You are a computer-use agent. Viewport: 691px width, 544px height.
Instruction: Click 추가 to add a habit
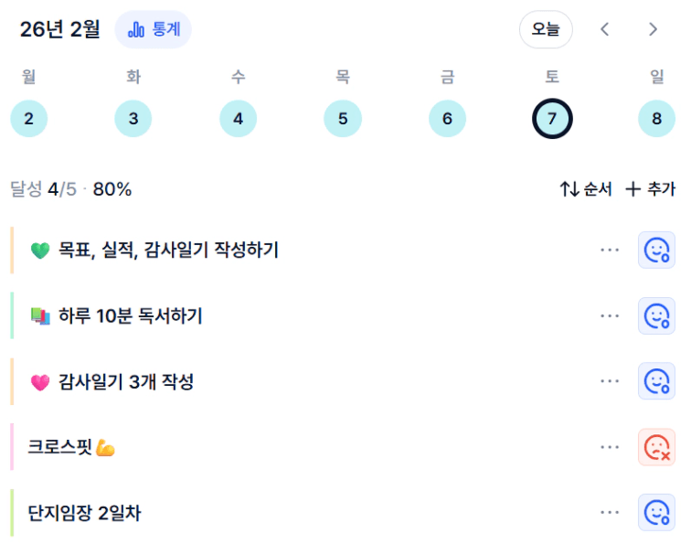click(x=650, y=189)
